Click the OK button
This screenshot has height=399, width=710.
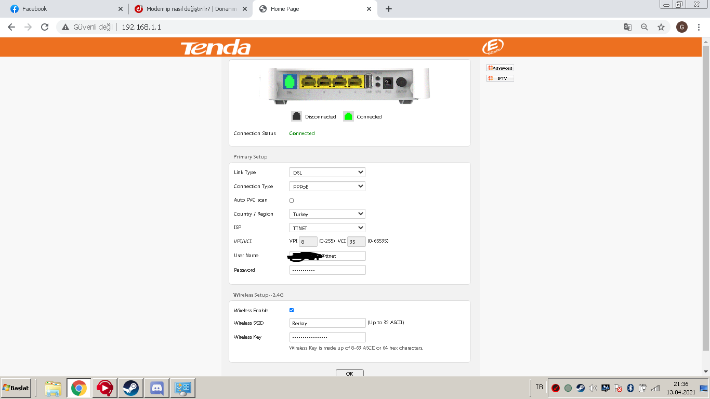(350, 374)
